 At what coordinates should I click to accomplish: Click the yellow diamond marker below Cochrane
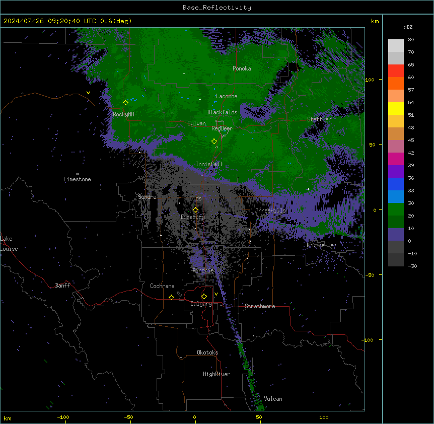[171, 297]
